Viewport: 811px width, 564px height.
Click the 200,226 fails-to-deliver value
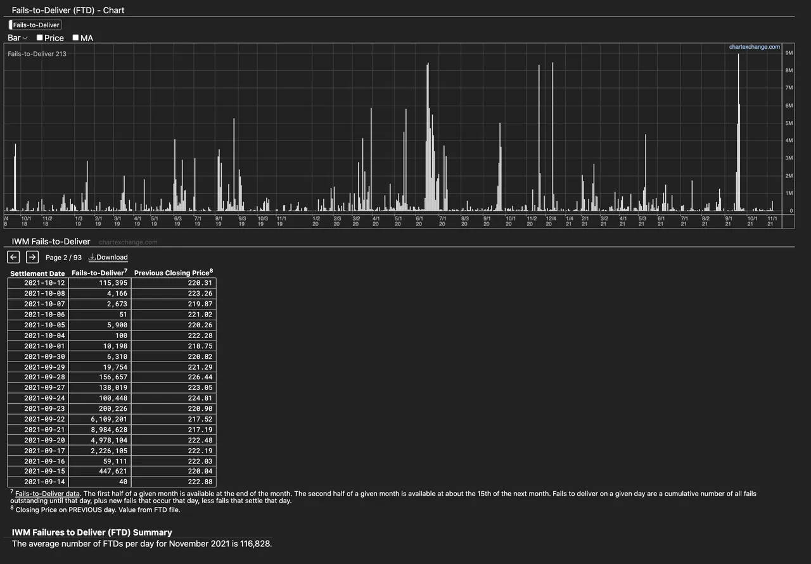click(x=113, y=409)
